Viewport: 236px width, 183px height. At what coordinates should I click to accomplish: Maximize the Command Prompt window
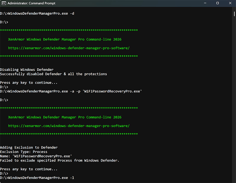click(217, 3)
